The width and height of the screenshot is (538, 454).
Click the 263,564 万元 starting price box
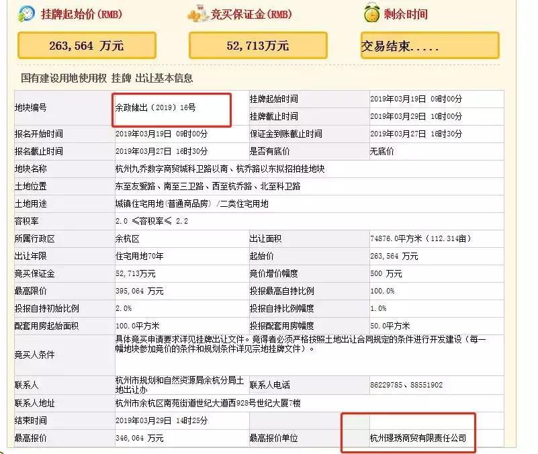tap(87, 45)
